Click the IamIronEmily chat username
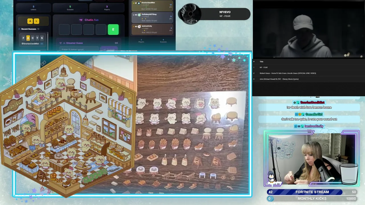This screenshot has height=205, width=365. point(314,126)
